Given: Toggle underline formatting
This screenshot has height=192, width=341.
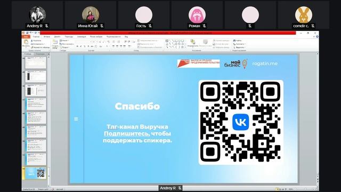Looking at the screenshot, I should [84, 46].
